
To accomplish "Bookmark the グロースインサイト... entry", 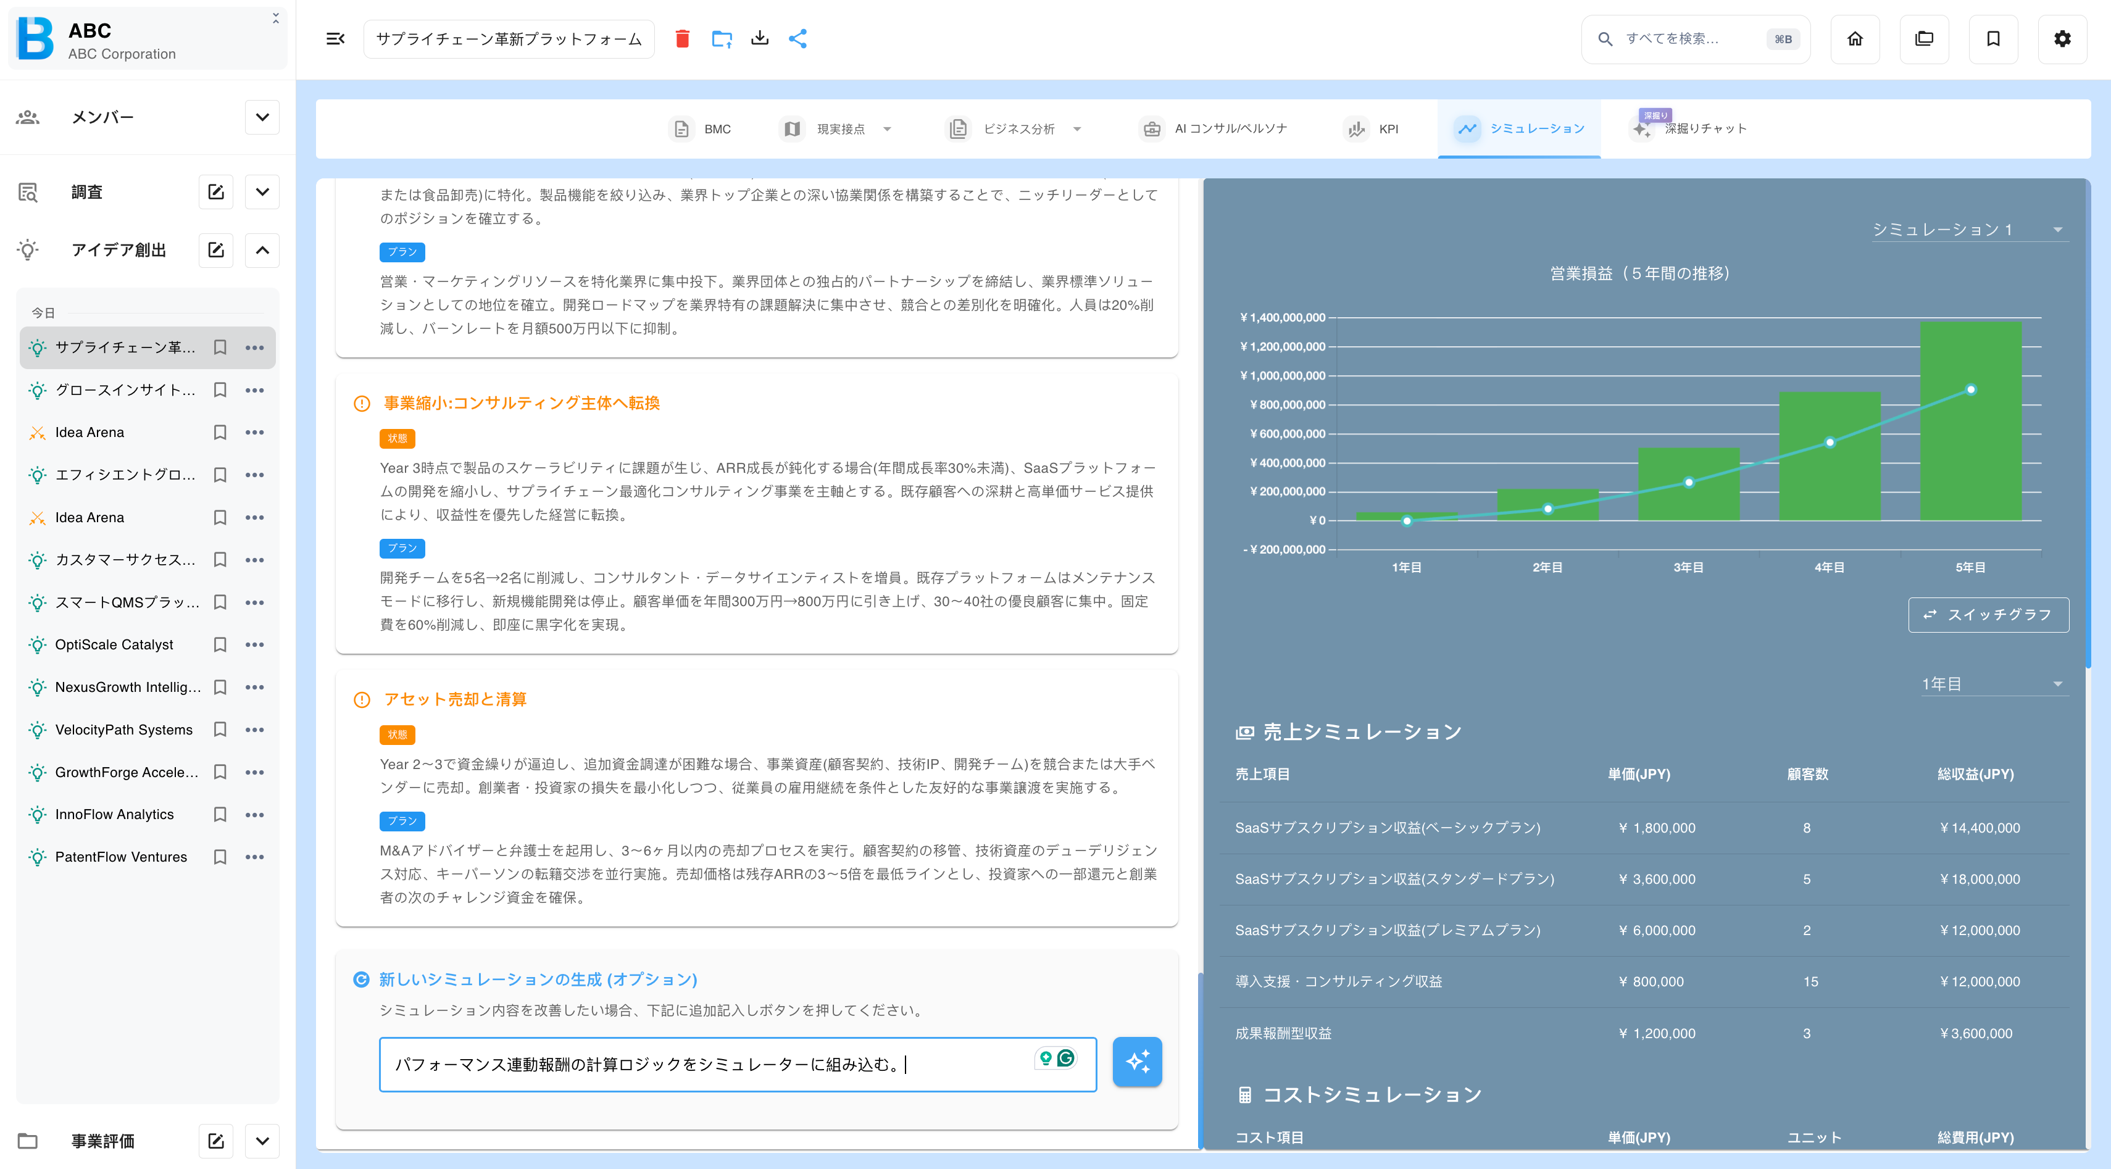I will 220,390.
